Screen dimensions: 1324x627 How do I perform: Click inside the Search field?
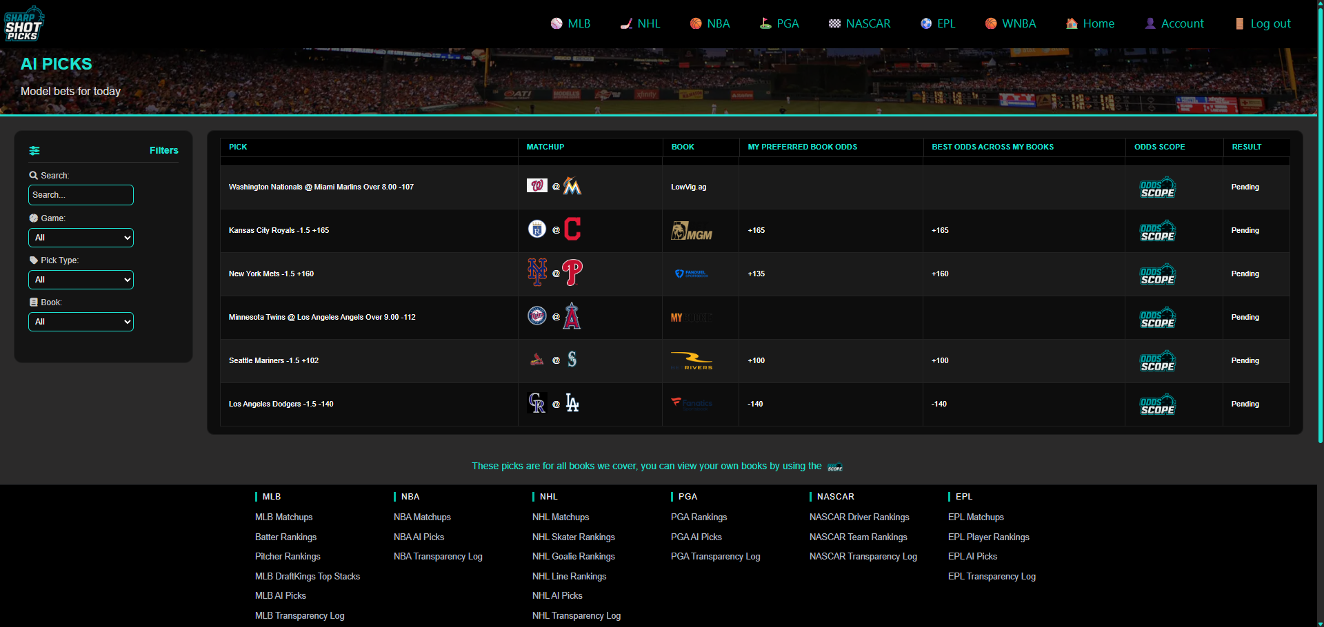pos(81,195)
